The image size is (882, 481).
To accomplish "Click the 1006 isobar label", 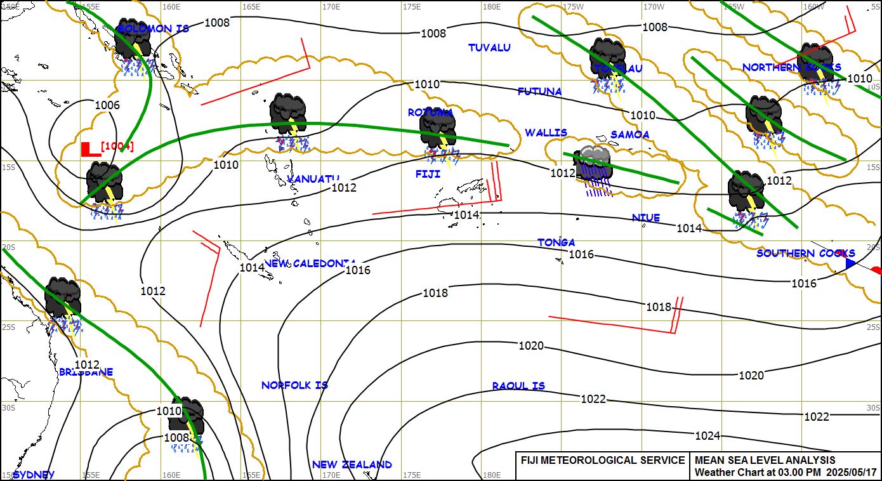I will (107, 105).
